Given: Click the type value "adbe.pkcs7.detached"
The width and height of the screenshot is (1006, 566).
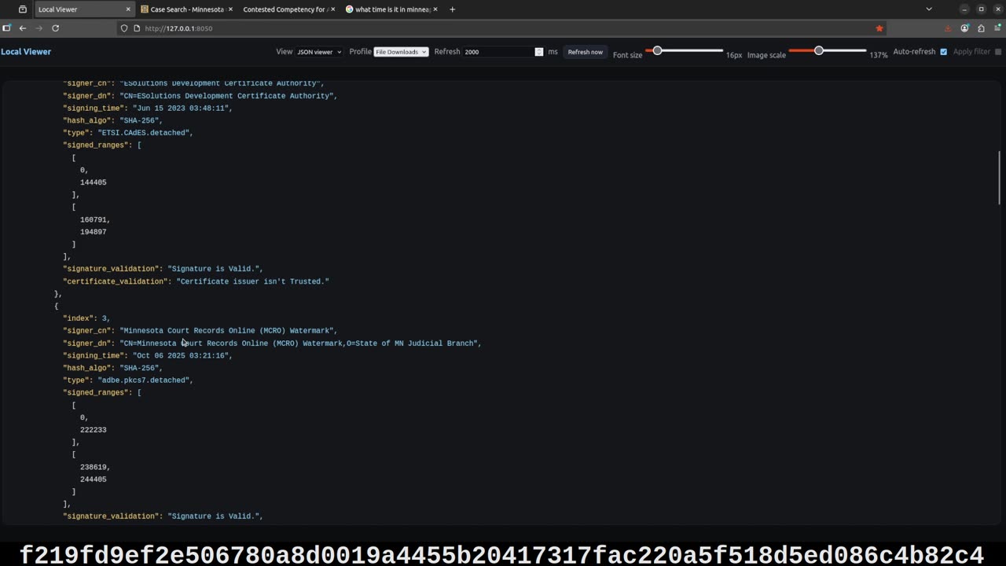Looking at the screenshot, I should pyautogui.click(x=143, y=380).
